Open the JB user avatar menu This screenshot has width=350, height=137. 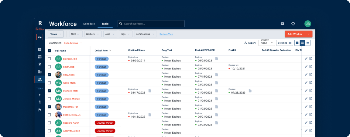307,24
